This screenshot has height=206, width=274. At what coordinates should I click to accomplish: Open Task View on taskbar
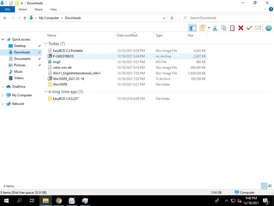(x=32, y=201)
